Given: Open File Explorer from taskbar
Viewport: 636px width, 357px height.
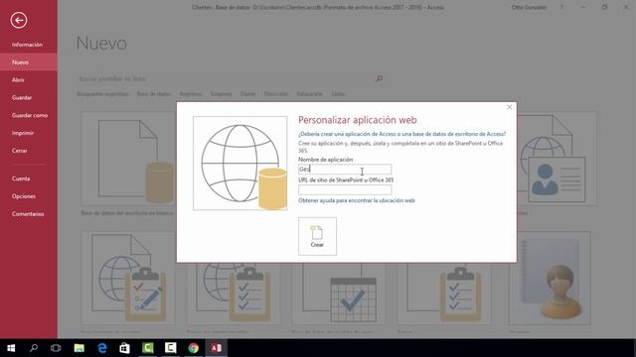Looking at the screenshot, I should (x=79, y=348).
